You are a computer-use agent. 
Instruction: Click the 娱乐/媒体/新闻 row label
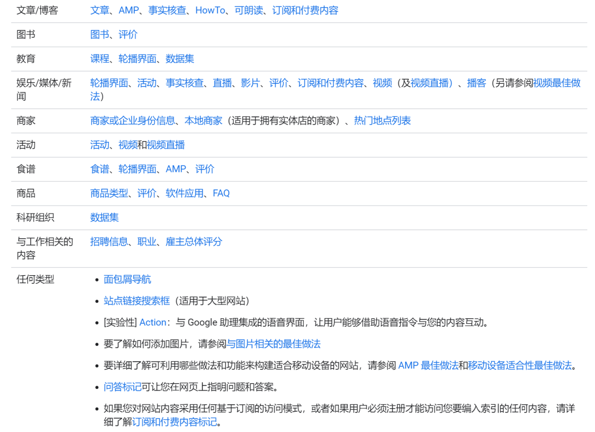(44, 90)
